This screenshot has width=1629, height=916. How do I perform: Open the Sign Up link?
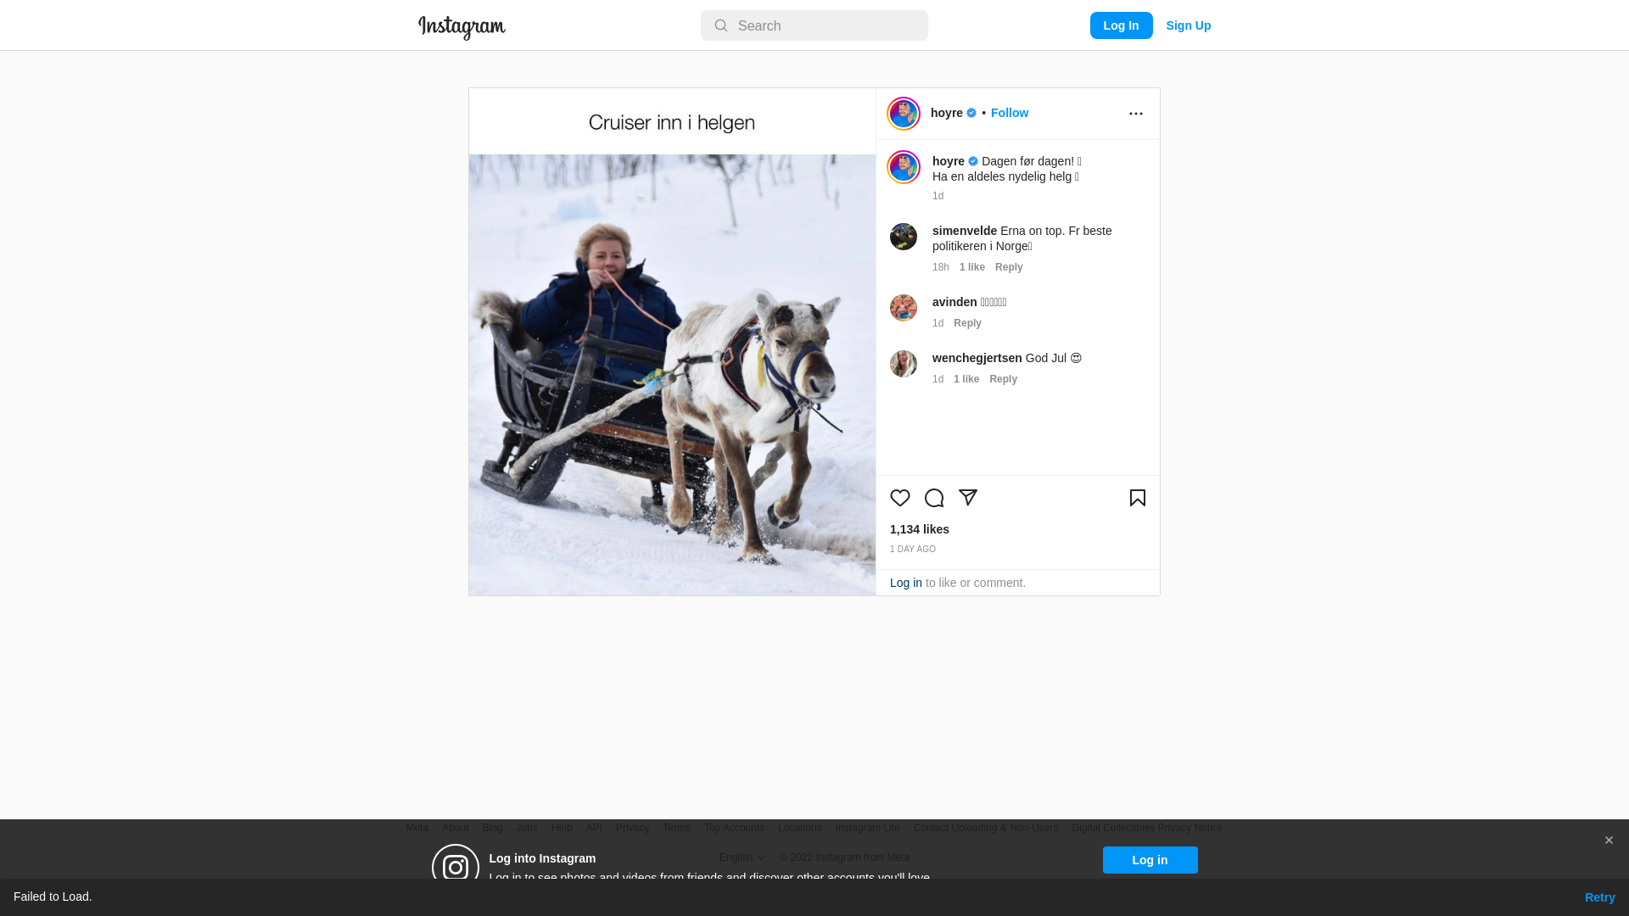coord(1189,25)
